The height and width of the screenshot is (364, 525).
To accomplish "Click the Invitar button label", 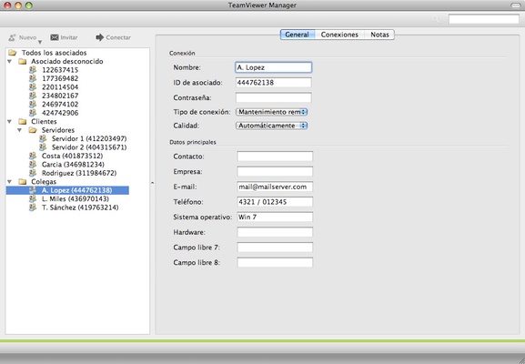I will (x=69, y=37).
